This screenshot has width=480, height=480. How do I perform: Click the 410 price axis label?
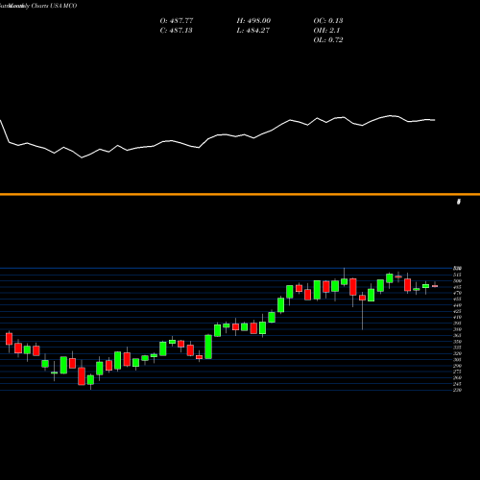pyautogui.click(x=457, y=317)
